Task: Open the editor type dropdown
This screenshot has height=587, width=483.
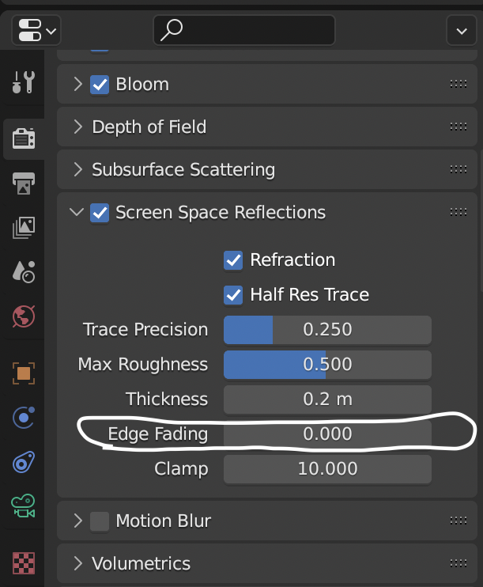Action: pos(36,30)
